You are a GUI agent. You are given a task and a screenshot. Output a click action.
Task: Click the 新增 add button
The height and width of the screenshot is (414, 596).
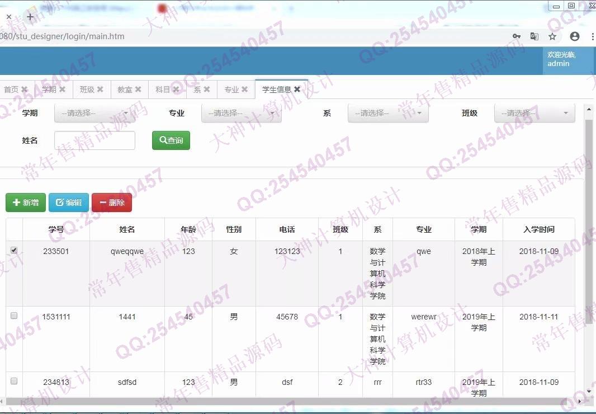[x=26, y=203]
